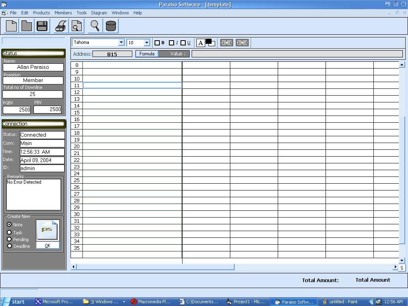Click row header 35 in spreadsheet

(77, 248)
